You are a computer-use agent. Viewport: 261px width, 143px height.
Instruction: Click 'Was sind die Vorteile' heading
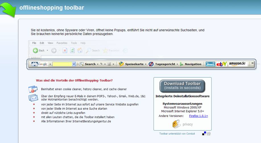point(74,80)
